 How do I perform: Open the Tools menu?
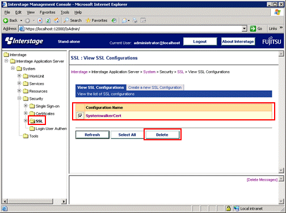click(65, 12)
